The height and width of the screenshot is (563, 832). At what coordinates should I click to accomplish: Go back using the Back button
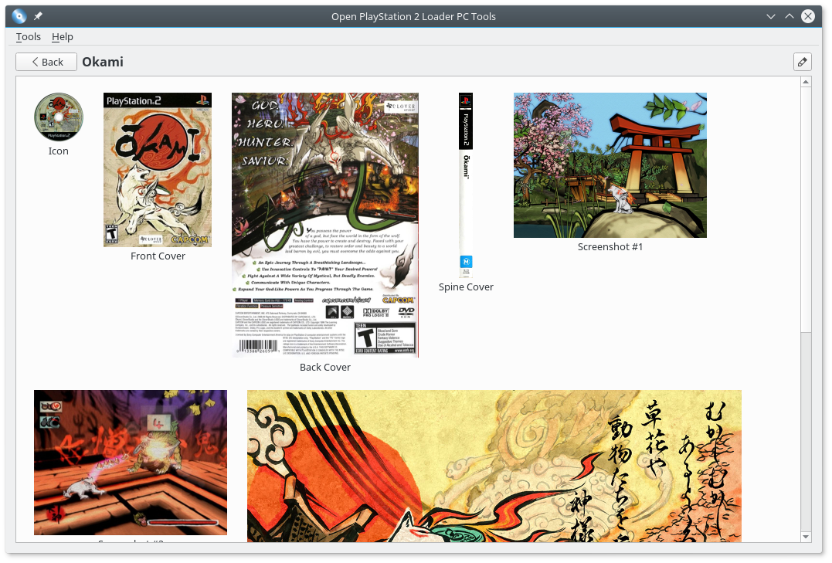(46, 62)
